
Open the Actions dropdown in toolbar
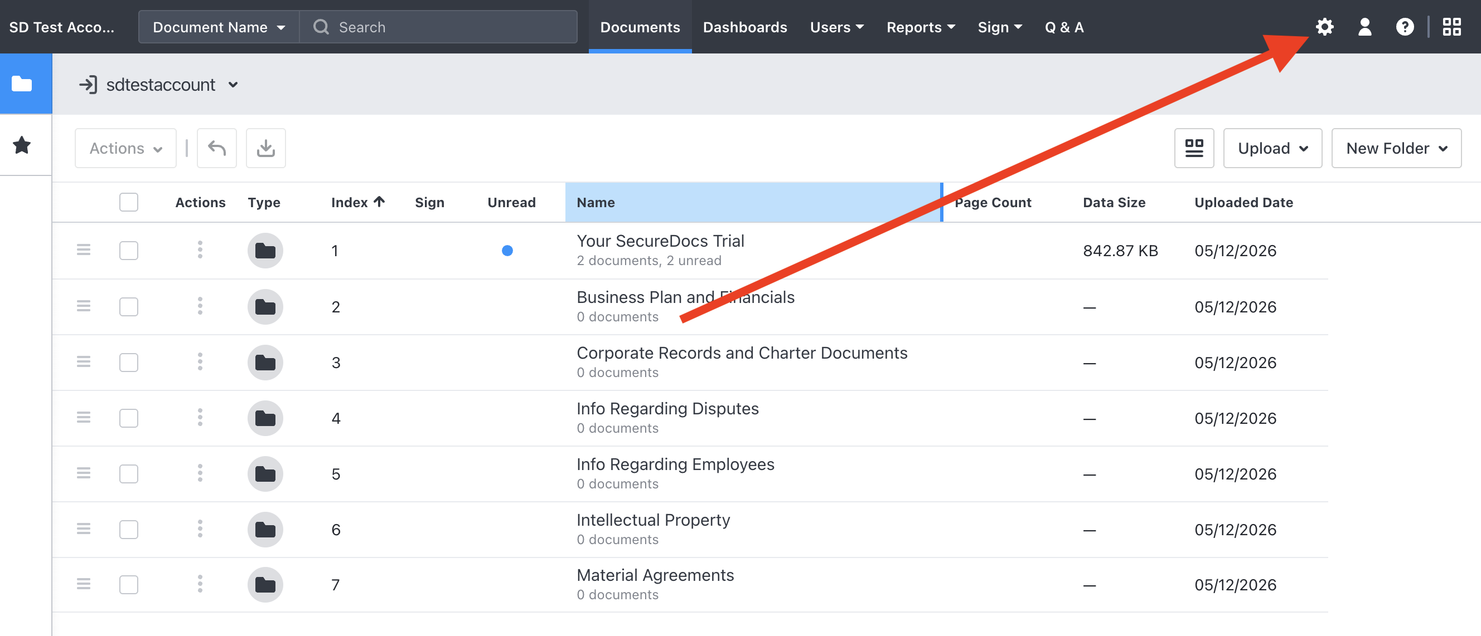tap(125, 148)
